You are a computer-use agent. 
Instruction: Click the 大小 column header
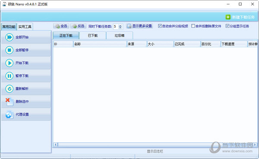[x=161, y=44]
